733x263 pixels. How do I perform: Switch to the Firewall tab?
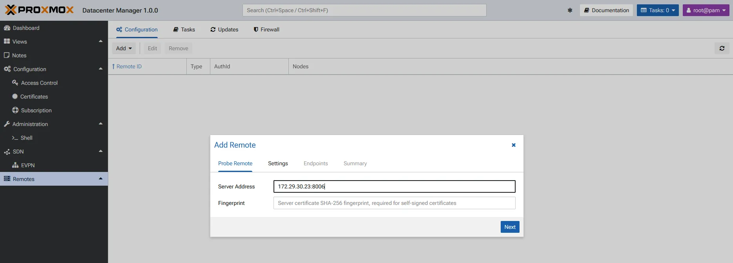coord(266,29)
